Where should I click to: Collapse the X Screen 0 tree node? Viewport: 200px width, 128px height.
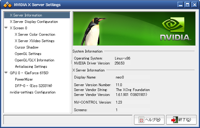(6, 28)
